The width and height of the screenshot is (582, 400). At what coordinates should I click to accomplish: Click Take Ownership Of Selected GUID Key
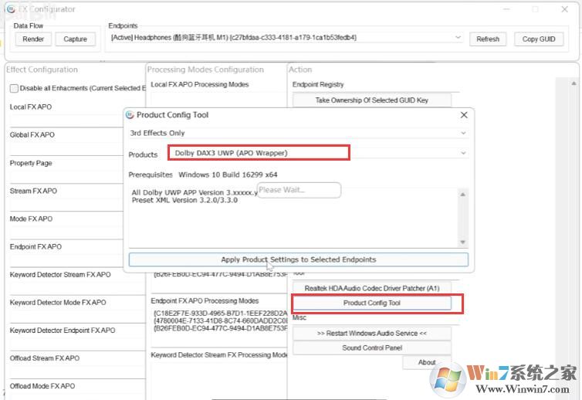coord(372,100)
